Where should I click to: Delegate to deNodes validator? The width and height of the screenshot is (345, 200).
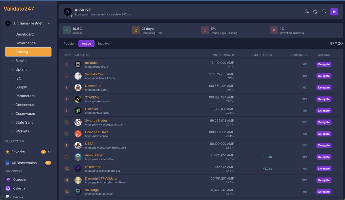[x=324, y=64]
